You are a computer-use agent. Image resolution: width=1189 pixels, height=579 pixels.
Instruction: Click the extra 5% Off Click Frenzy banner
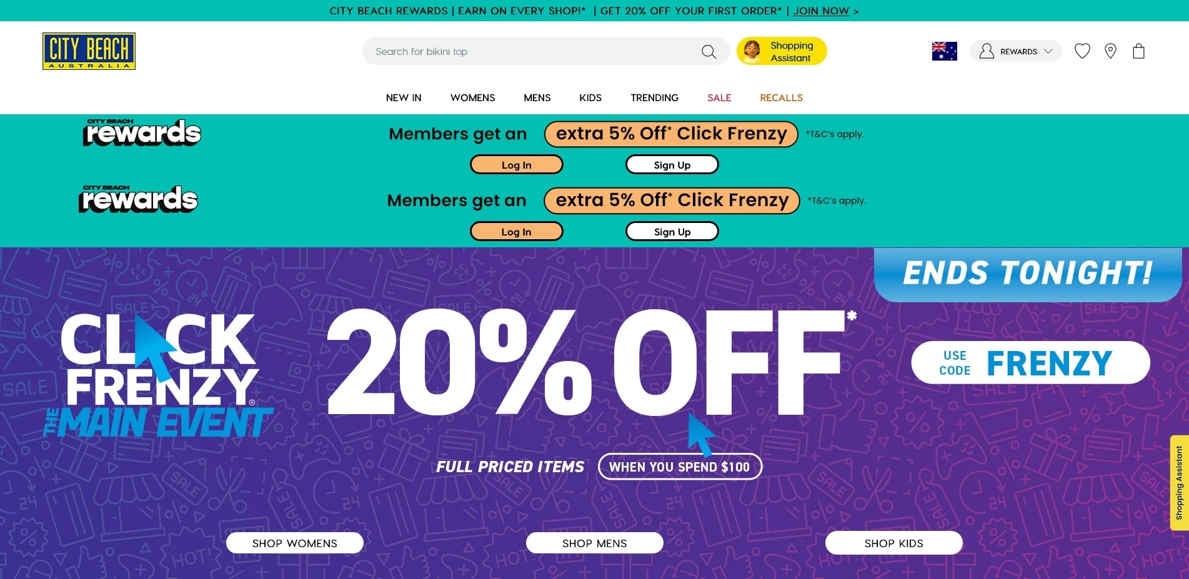(x=670, y=134)
